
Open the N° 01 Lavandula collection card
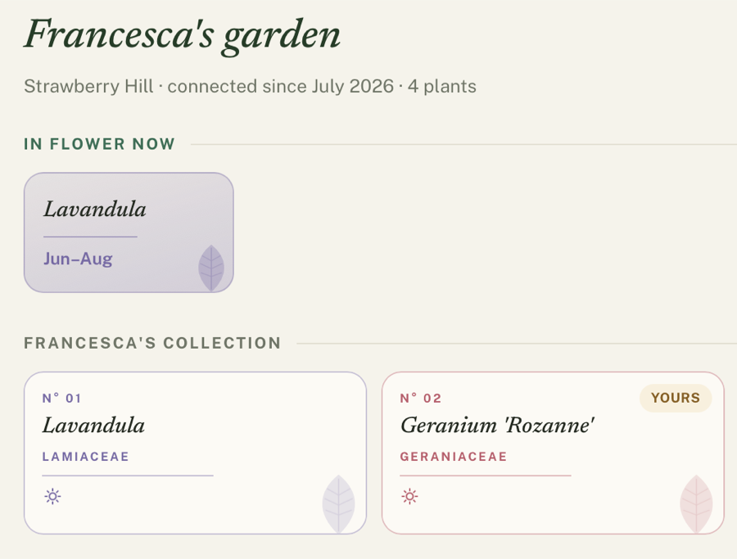coord(195,453)
